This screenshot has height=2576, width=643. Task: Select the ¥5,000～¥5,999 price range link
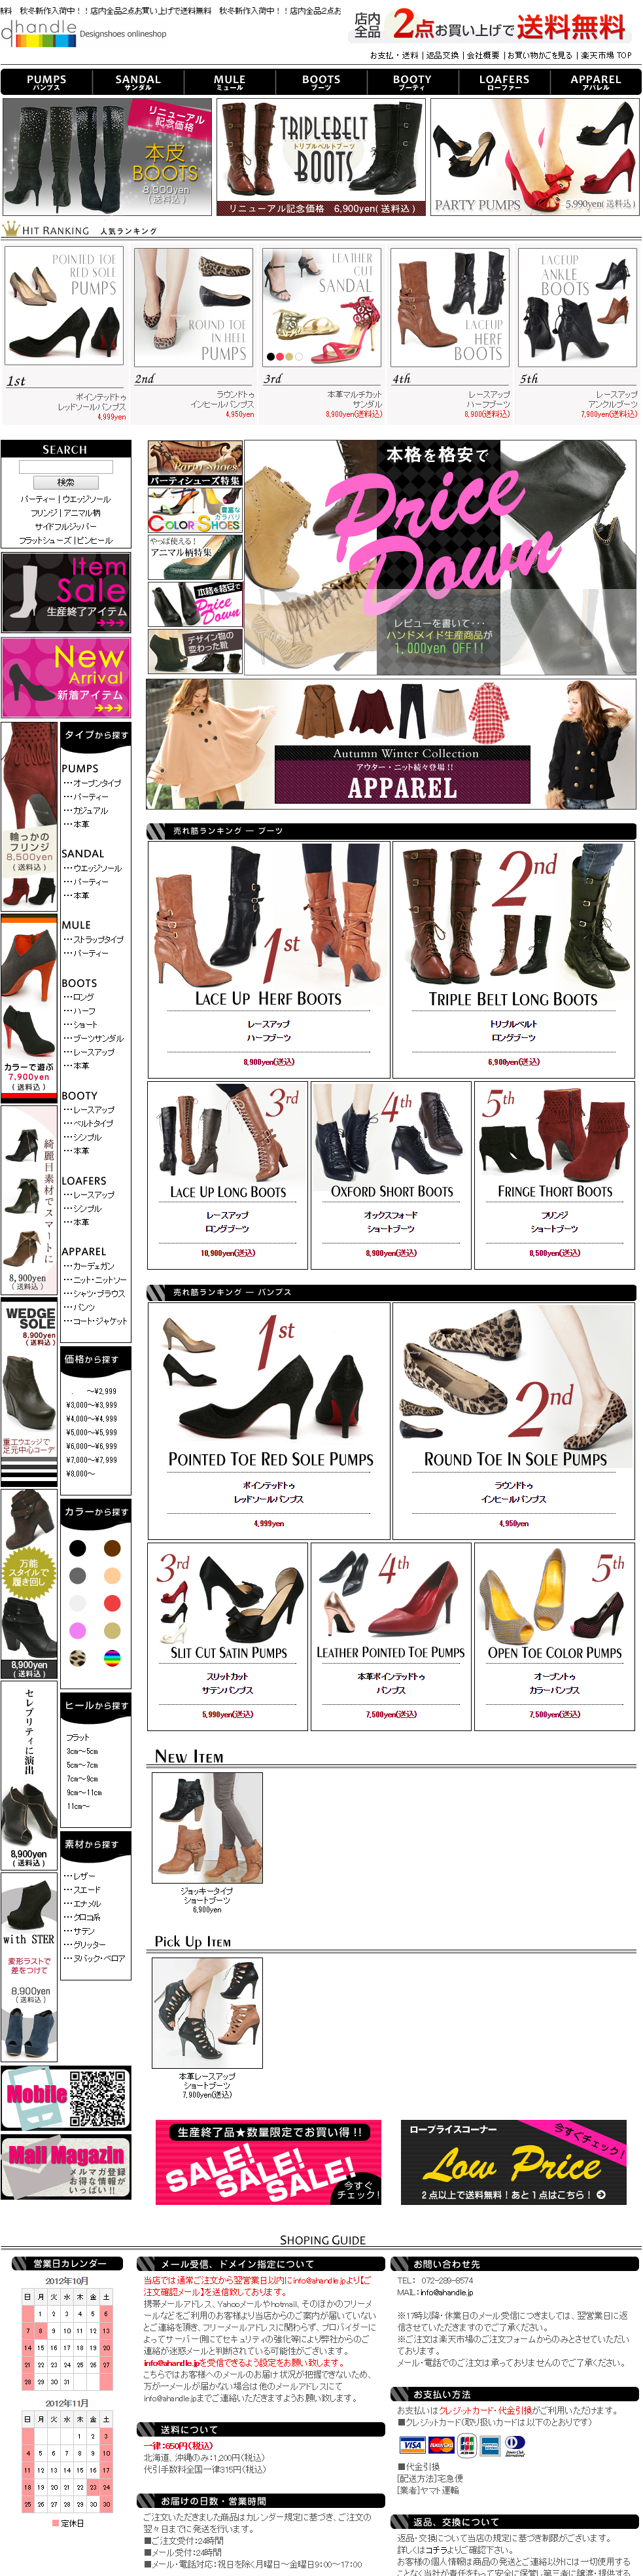pyautogui.click(x=92, y=1432)
